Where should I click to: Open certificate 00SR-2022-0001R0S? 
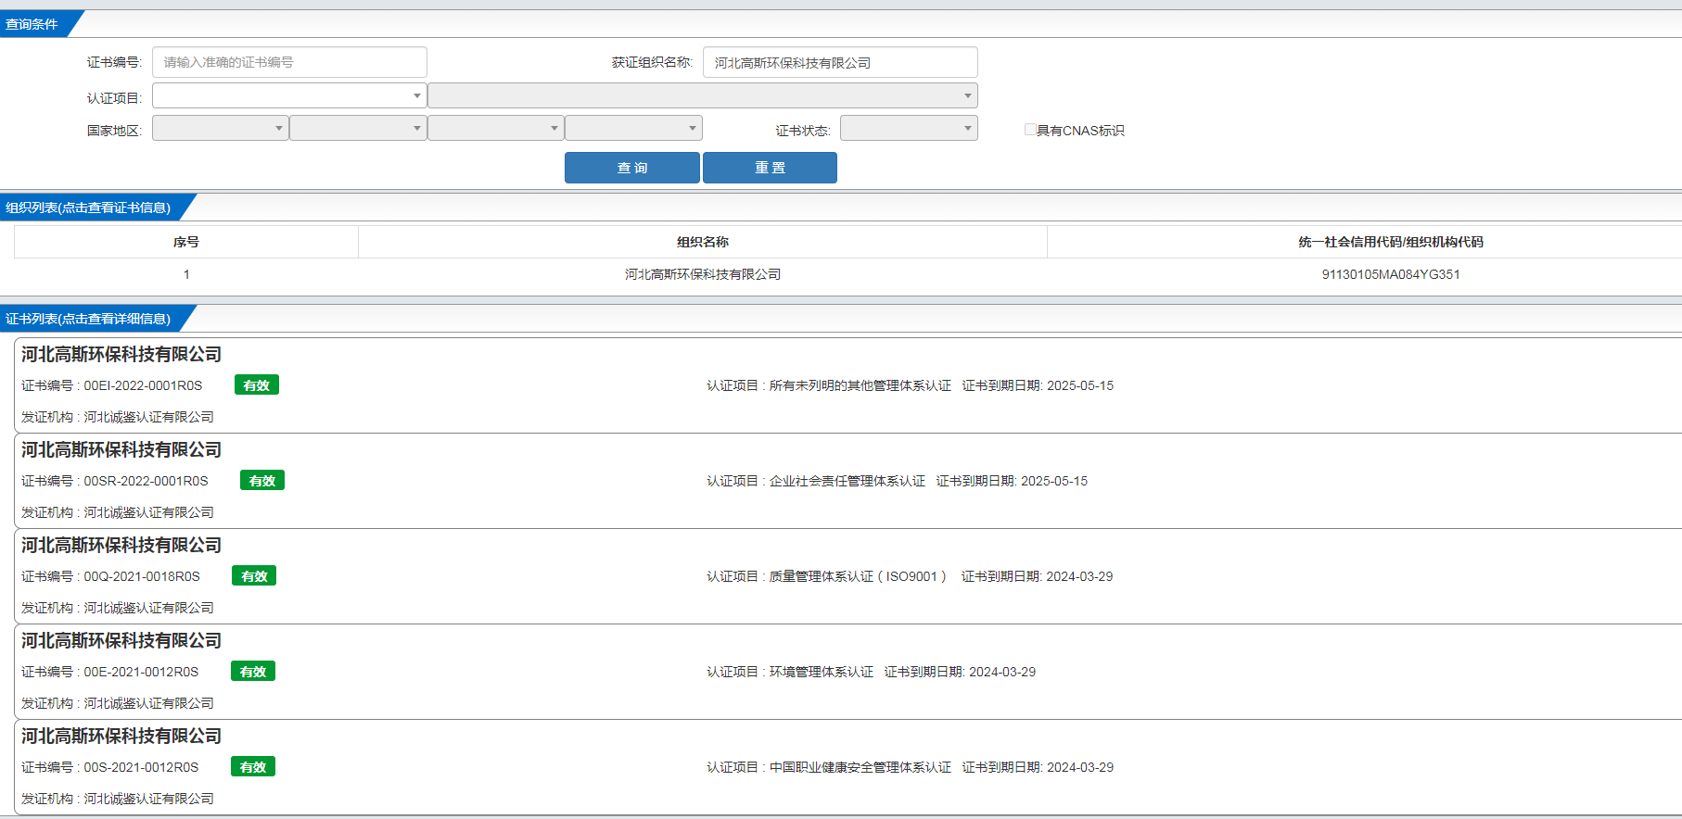tap(146, 481)
